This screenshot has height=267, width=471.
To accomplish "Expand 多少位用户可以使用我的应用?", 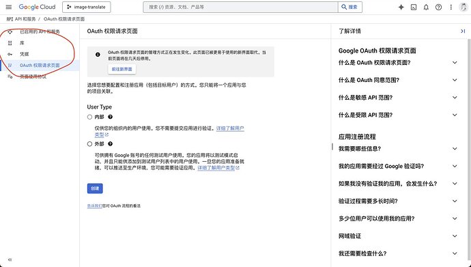I will point(398,219).
